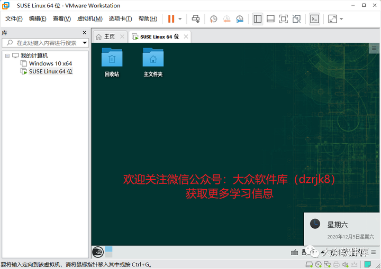Revert the VM to its previous snapshot
The image size is (381, 269).
tap(226, 19)
